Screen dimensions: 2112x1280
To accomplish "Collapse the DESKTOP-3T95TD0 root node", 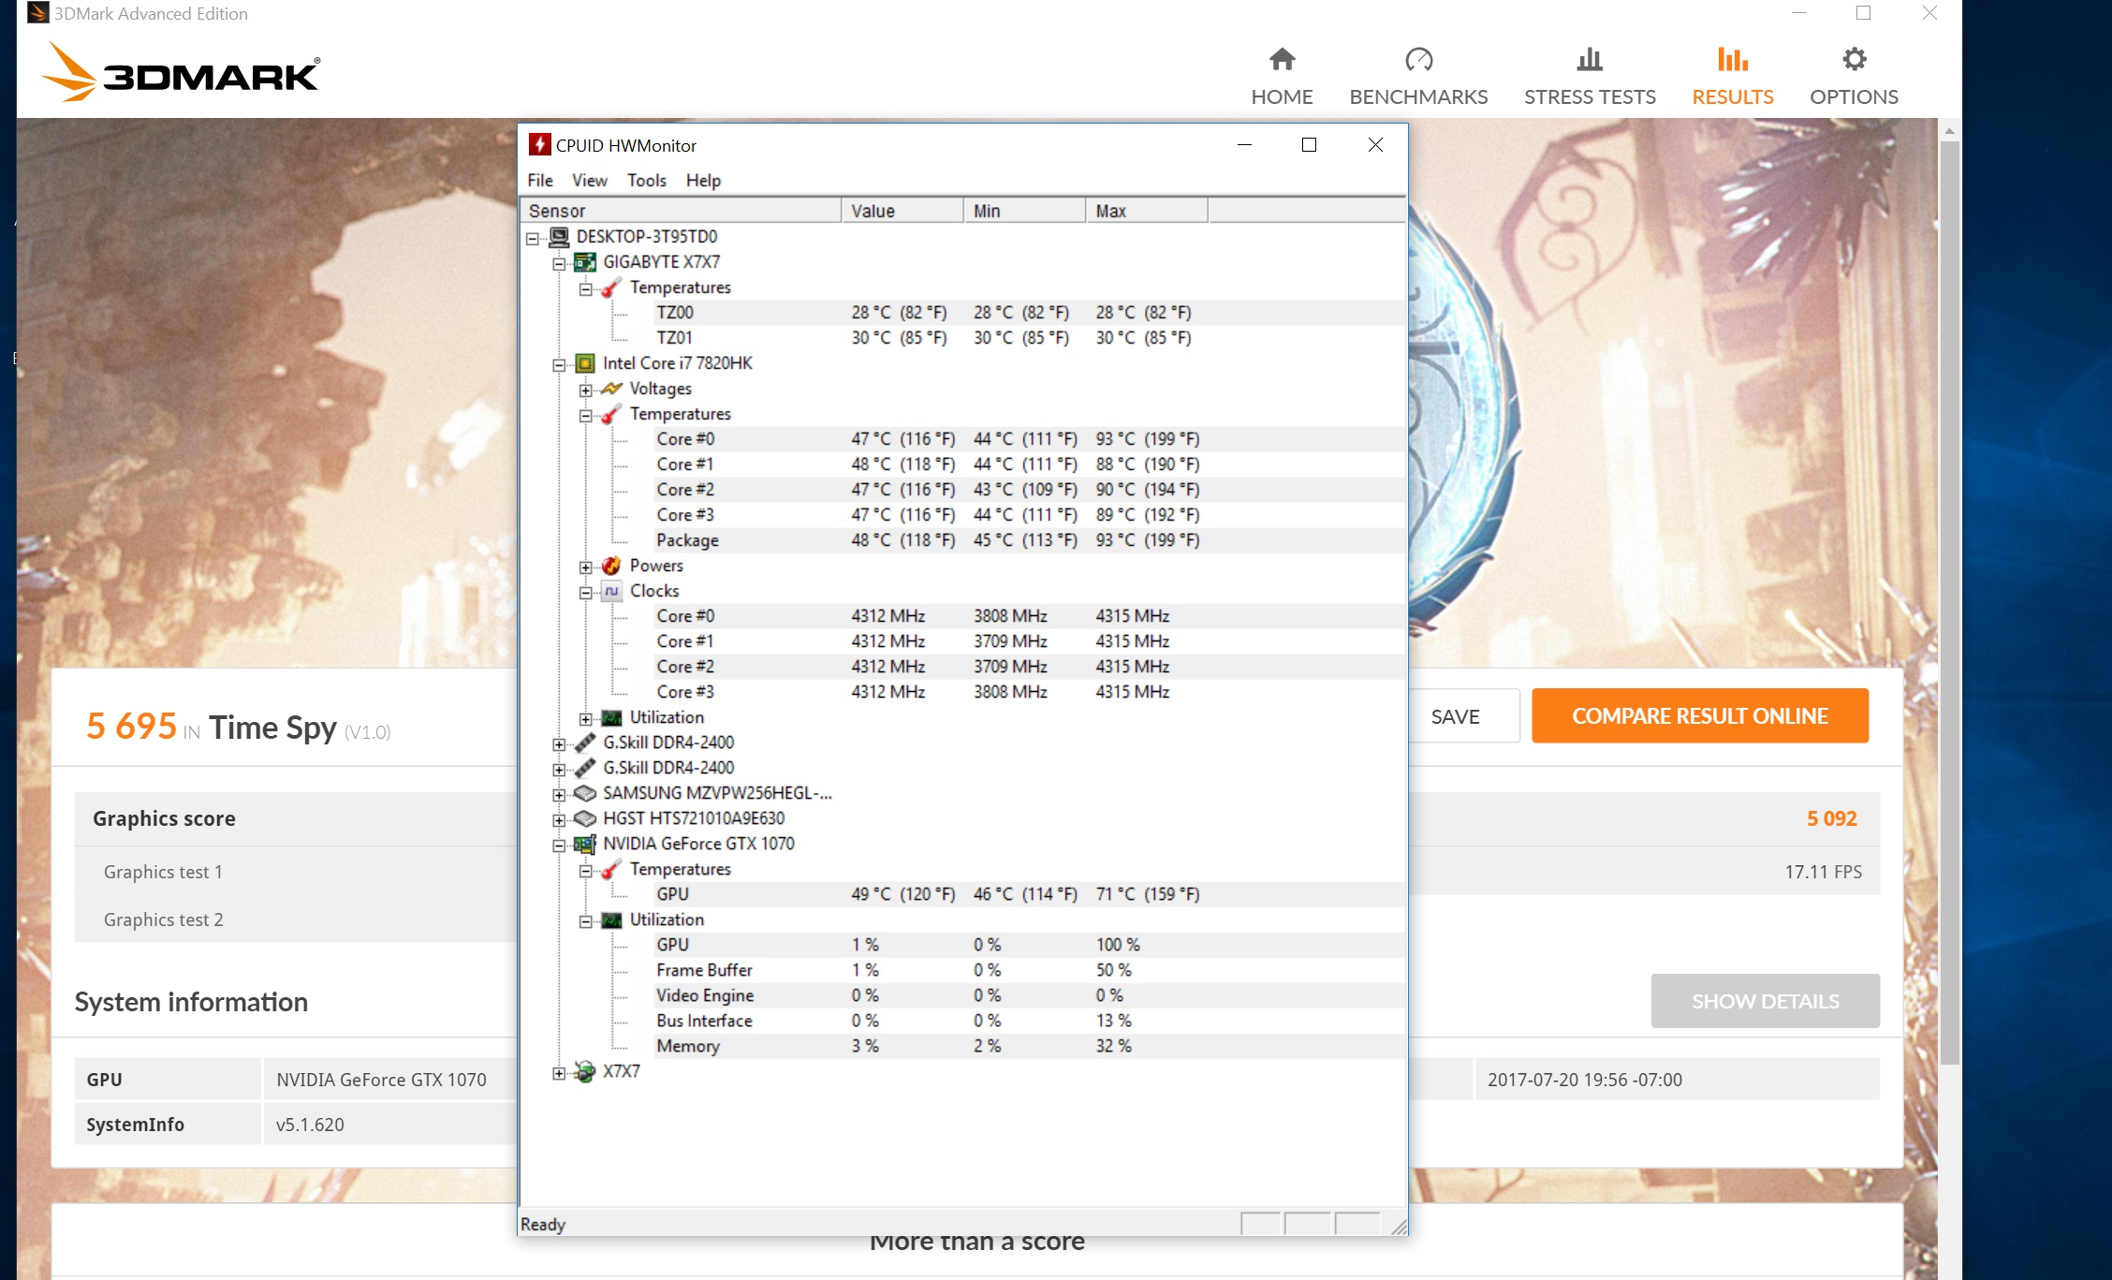I will (533, 238).
